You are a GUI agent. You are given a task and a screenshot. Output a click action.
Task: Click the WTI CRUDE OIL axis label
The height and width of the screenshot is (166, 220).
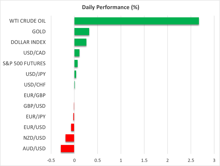28,21
